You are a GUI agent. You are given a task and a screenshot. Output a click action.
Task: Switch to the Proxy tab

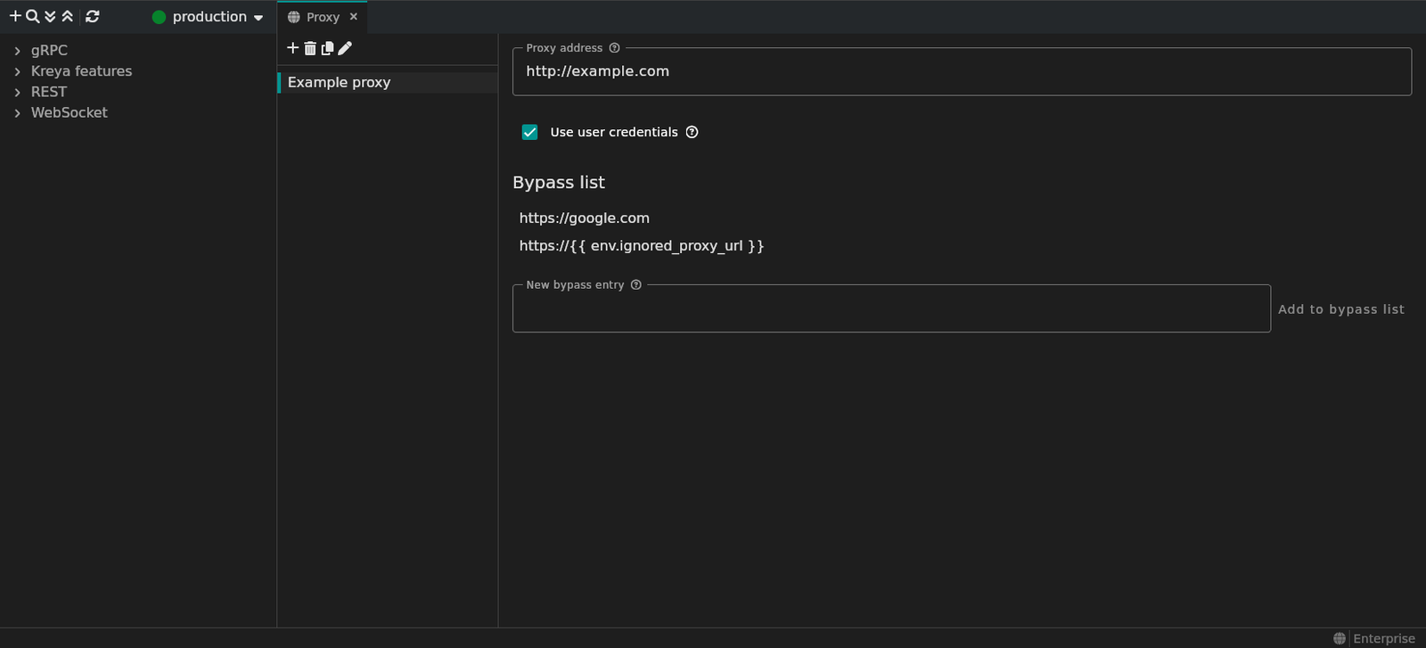click(x=322, y=17)
